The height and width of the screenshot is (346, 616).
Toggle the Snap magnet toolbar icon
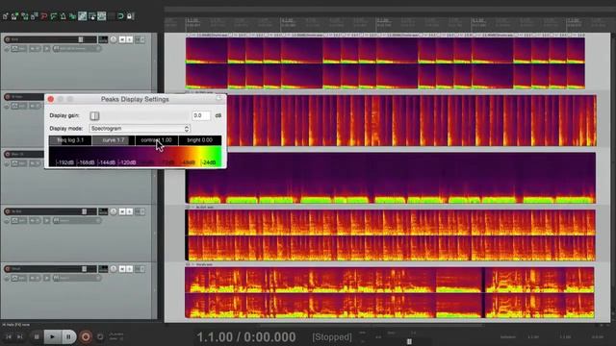tap(120, 16)
